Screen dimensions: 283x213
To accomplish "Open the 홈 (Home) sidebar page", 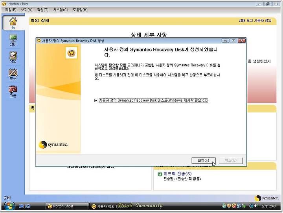I will 13,23.
